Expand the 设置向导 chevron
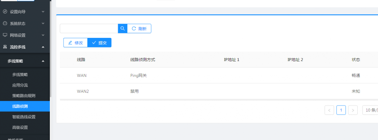Screen dimensions: 378x140 43,11
